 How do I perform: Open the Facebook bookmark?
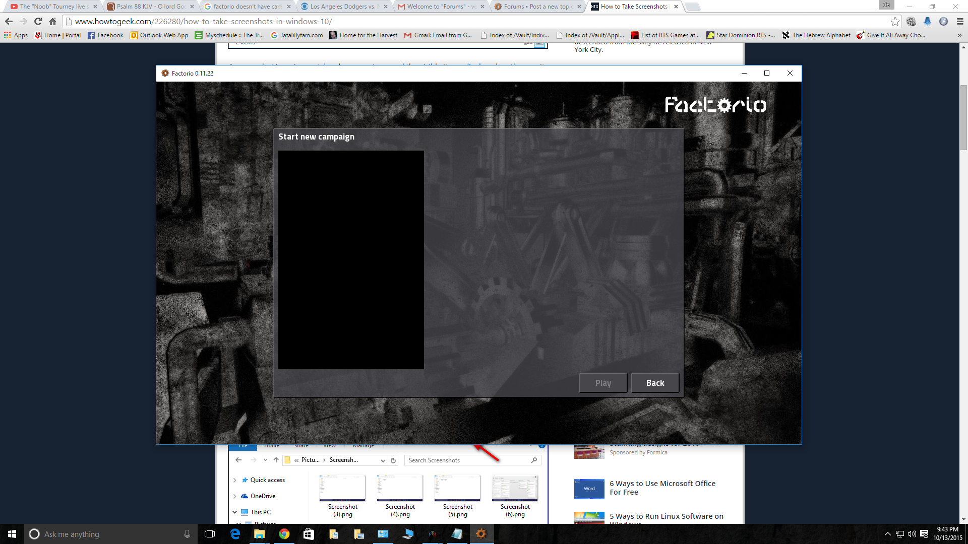click(x=105, y=35)
